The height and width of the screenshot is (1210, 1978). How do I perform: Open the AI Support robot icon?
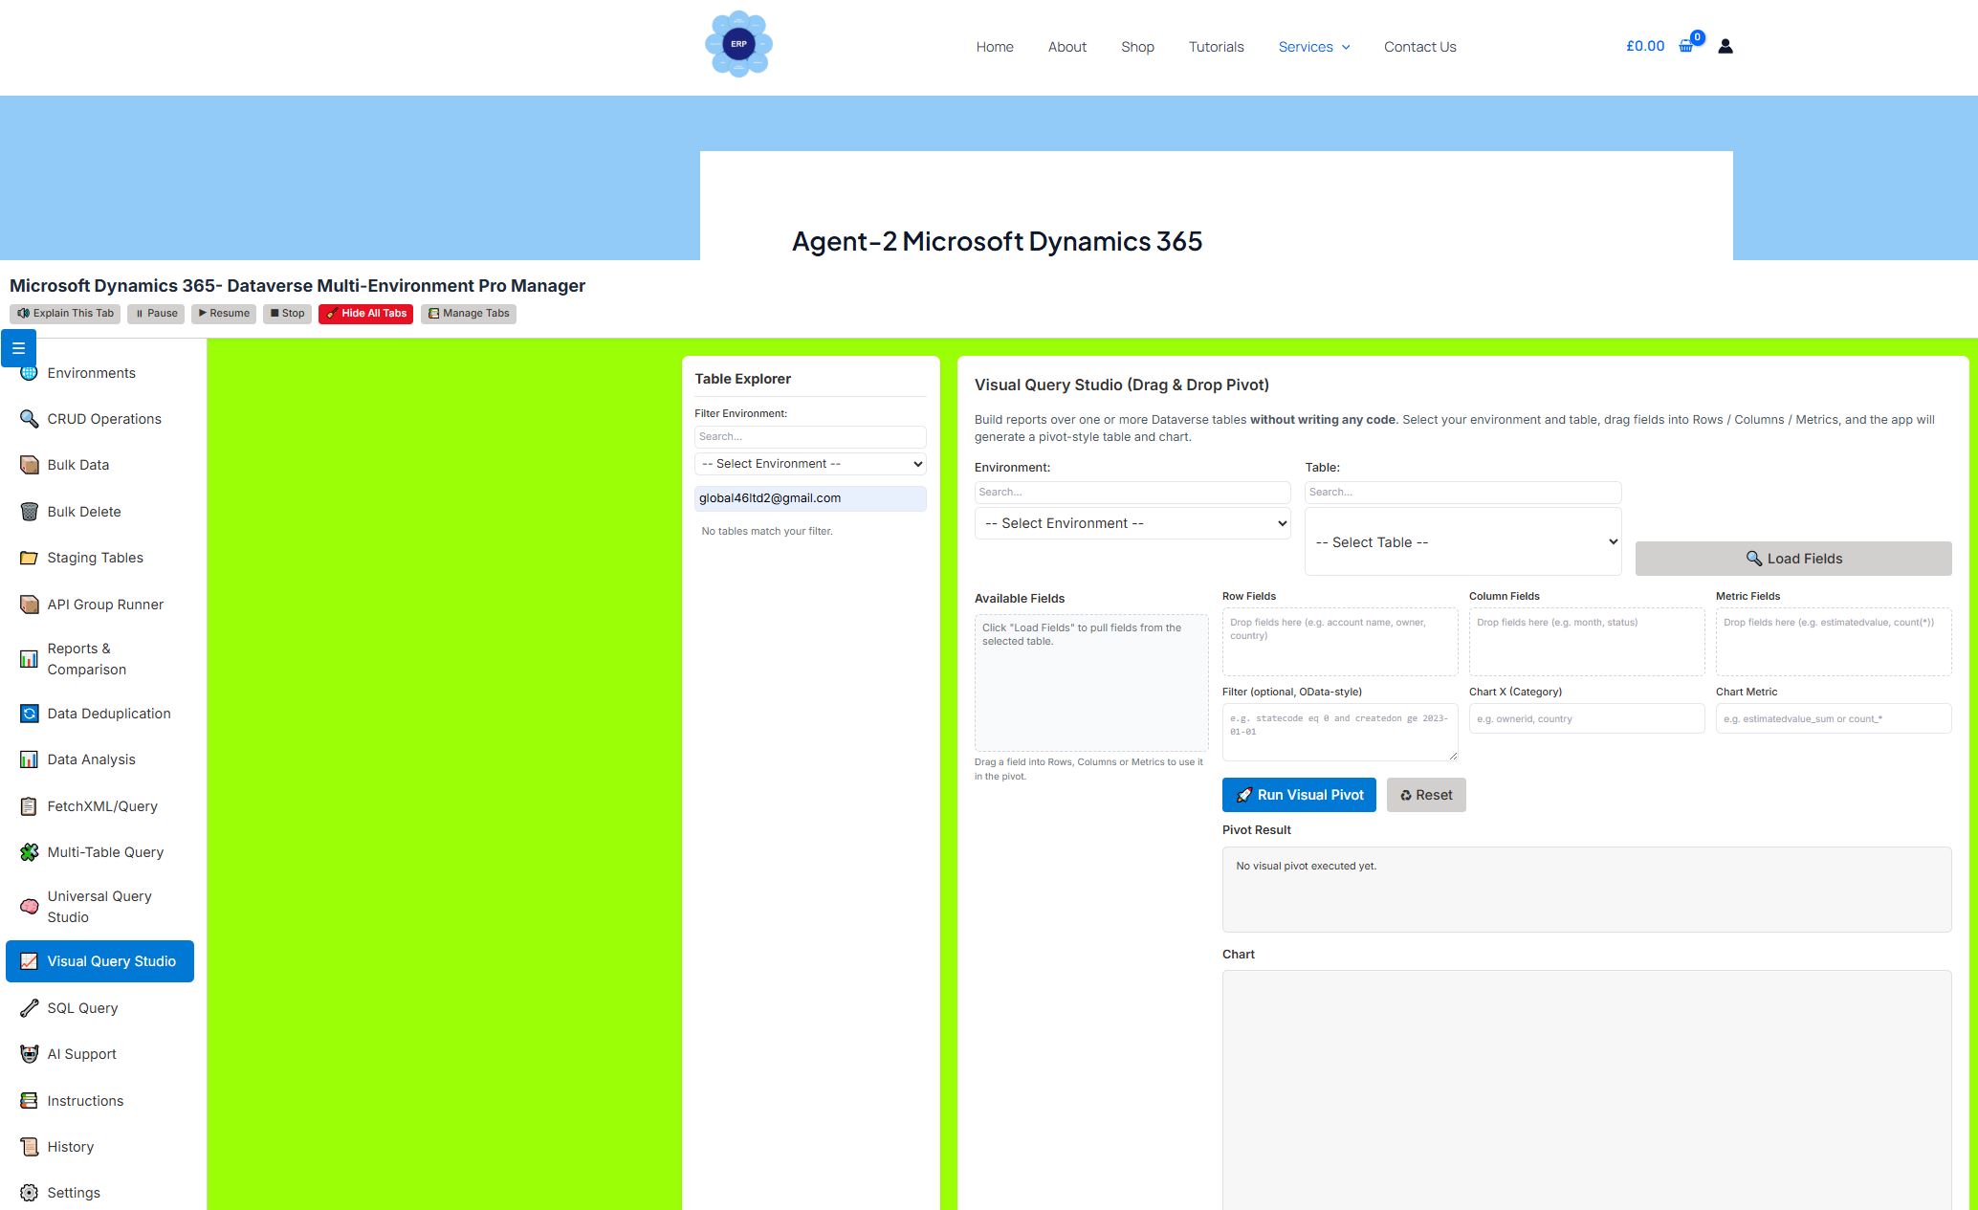click(x=28, y=1053)
